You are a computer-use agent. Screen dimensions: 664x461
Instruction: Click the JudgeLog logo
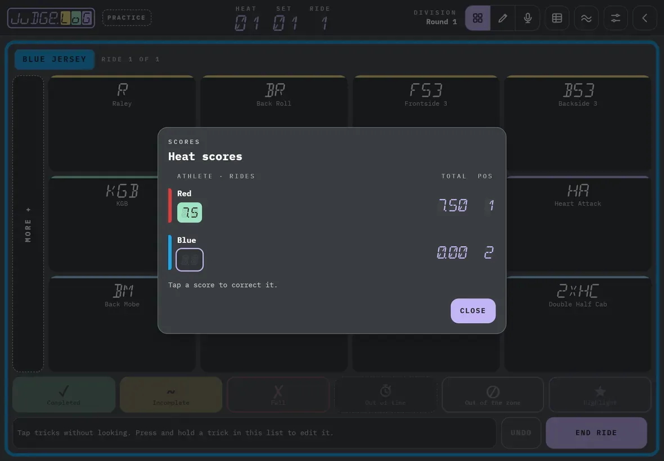51,18
